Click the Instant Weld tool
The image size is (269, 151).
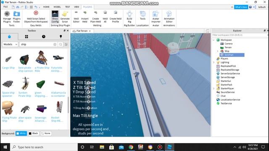(x=85, y=17)
